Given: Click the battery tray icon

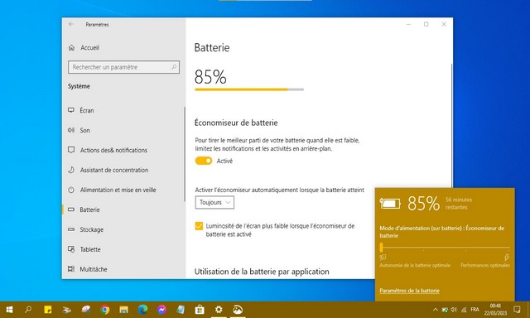Looking at the screenshot, I should point(445,310).
